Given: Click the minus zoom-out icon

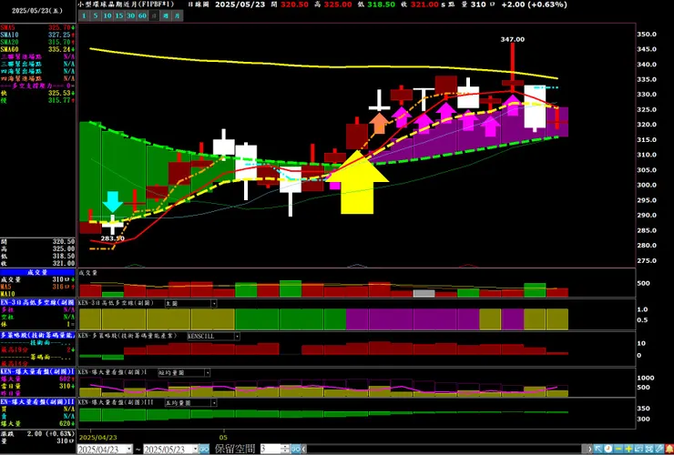Looking at the screenshot, I should click(618, 449).
